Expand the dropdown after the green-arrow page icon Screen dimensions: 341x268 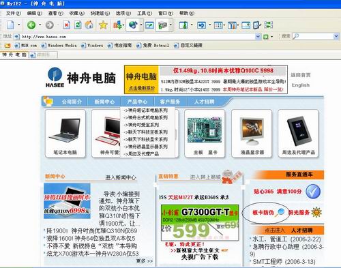point(192,25)
